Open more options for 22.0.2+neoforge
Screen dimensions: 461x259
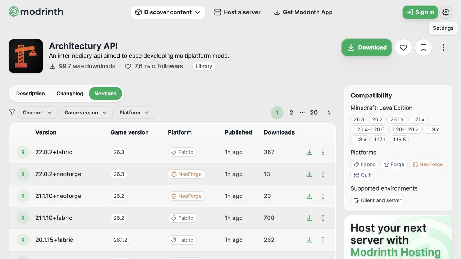click(323, 174)
